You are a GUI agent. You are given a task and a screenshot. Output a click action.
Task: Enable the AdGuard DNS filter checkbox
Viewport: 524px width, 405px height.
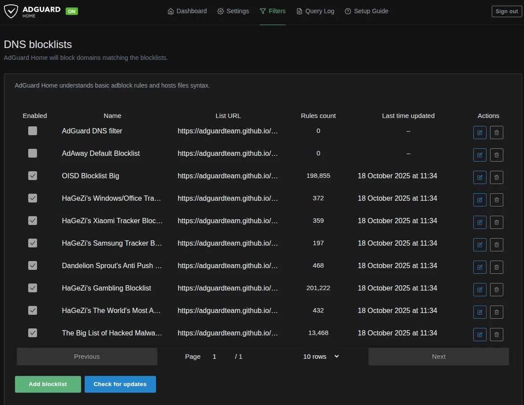click(33, 131)
